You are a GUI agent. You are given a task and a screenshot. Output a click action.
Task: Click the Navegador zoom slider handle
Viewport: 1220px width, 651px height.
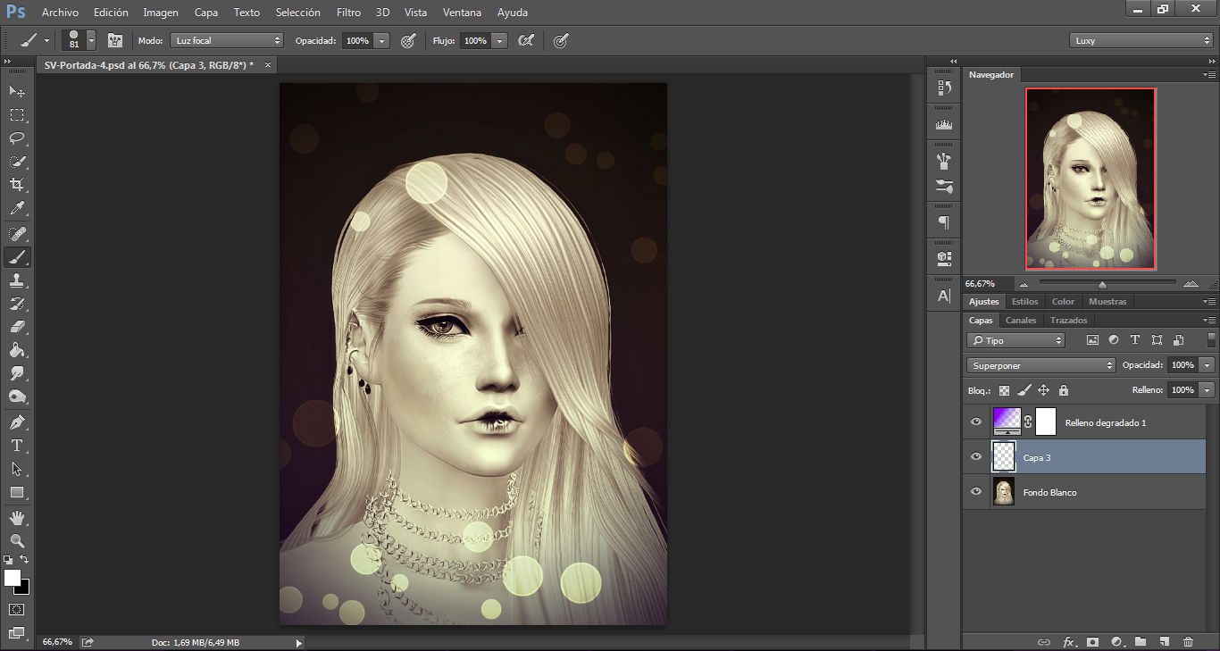(x=1102, y=284)
